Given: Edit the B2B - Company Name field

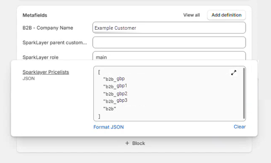Looking at the screenshot, I should [x=169, y=28].
